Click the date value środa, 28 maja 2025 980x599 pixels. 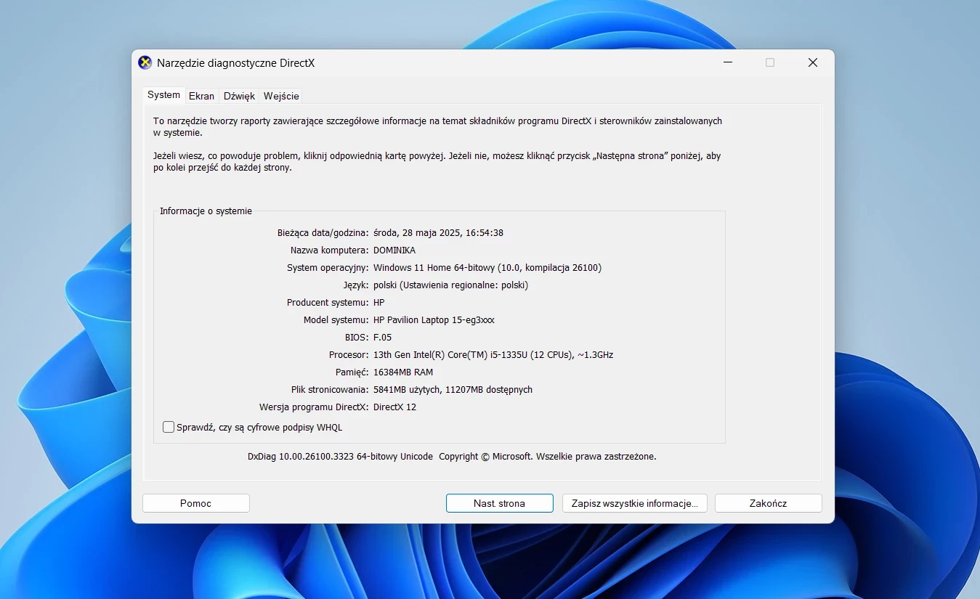click(x=439, y=233)
